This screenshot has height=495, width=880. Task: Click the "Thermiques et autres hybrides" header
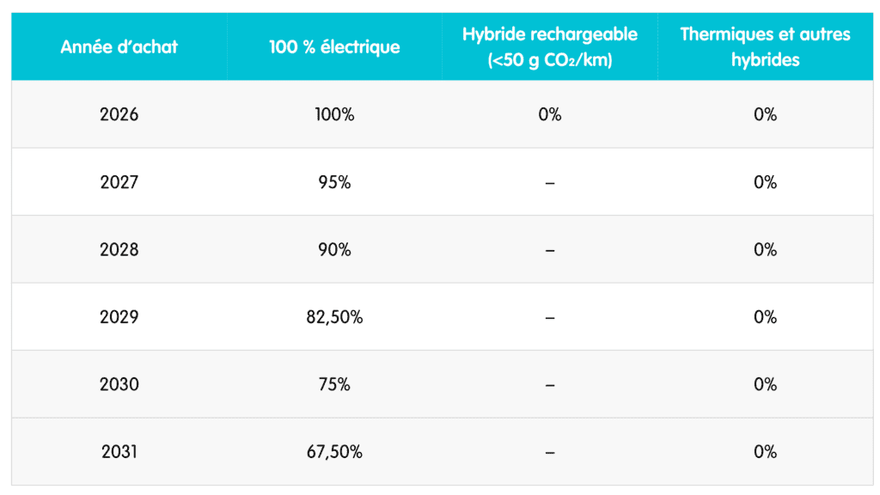pos(765,46)
